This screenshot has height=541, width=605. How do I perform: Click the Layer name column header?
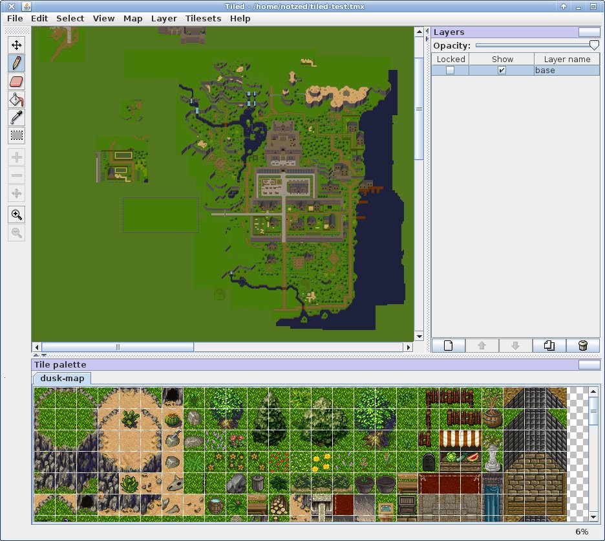(x=567, y=59)
